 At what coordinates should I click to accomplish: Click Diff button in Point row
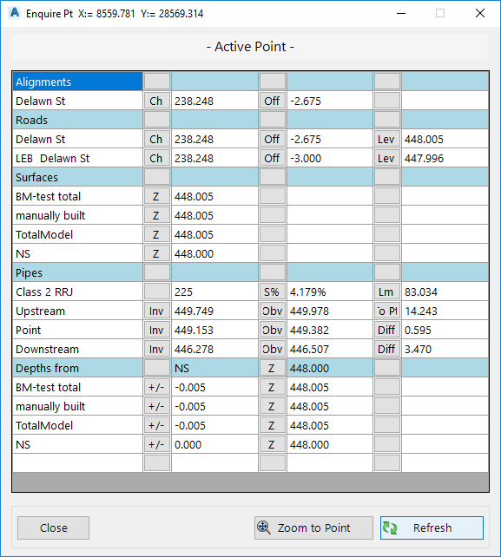387,330
